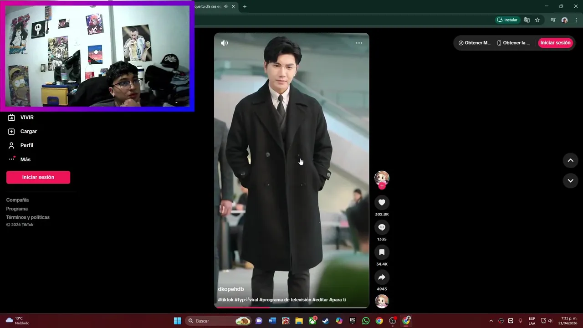583x328 pixels.
Task: Close the TikTok browser tab
Action: [234, 6]
